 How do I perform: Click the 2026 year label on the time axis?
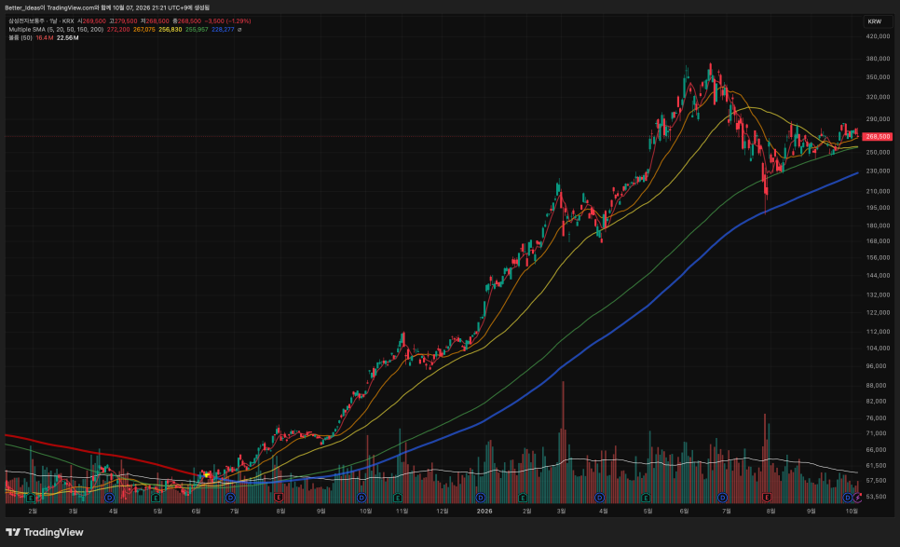point(484,511)
